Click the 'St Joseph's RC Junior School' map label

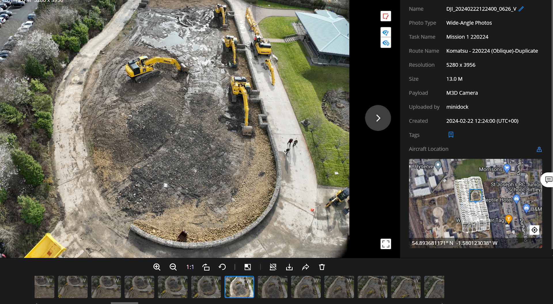[516, 187]
